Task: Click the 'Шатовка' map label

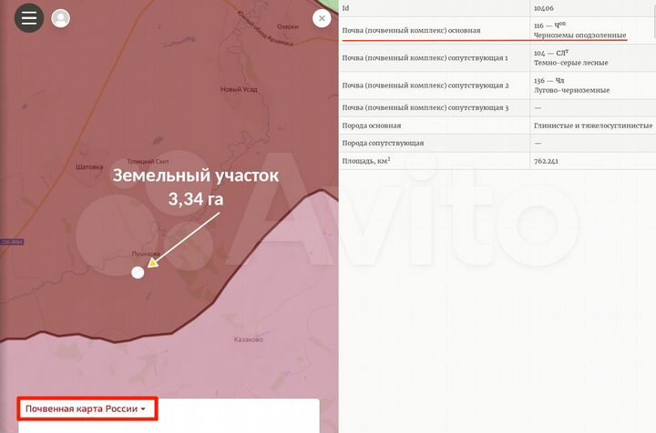Action: tap(89, 167)
